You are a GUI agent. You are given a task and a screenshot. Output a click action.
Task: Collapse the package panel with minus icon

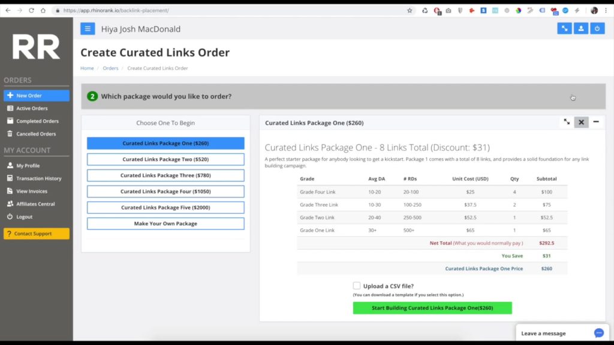[596, 122]
